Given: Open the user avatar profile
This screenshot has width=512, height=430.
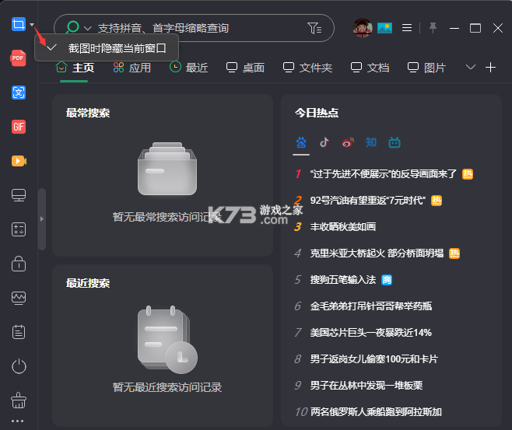Looking at the screenshot, I should tap(362, 28).
